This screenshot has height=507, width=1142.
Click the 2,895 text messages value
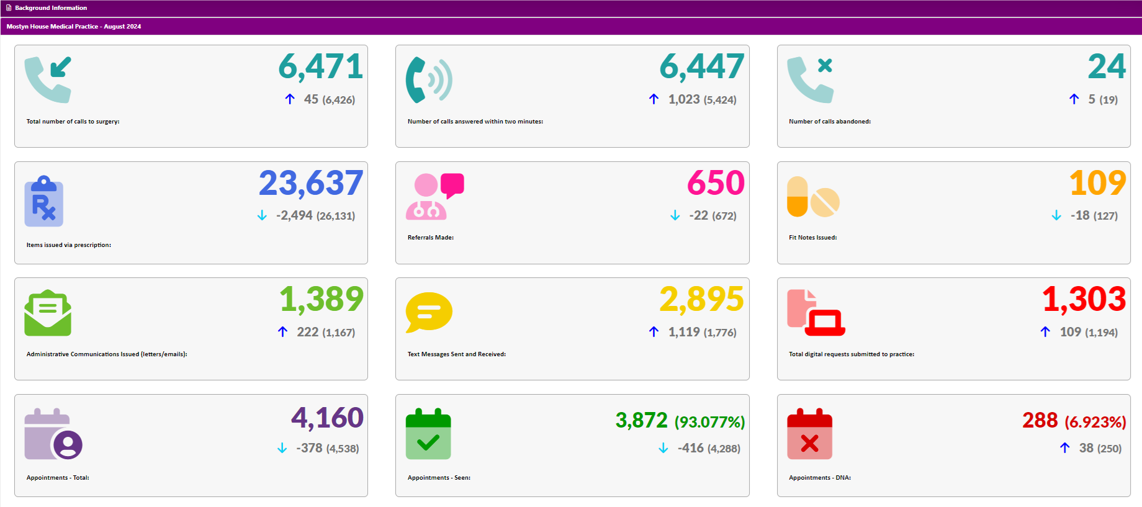pyautogui.click(x=702, y=299)
